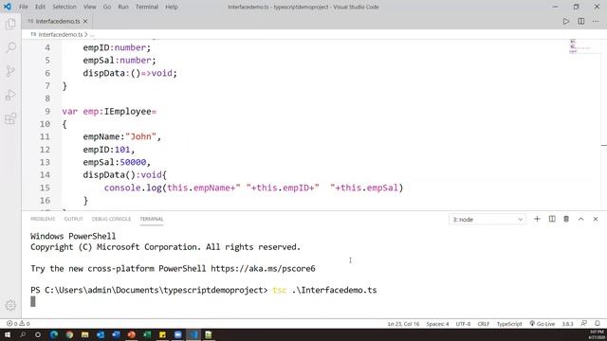The width and height of the screenshot is (607, 341).
Task: Expand breadcrumb after Interfacedemo.ts
Action: (x=92, y=34)
